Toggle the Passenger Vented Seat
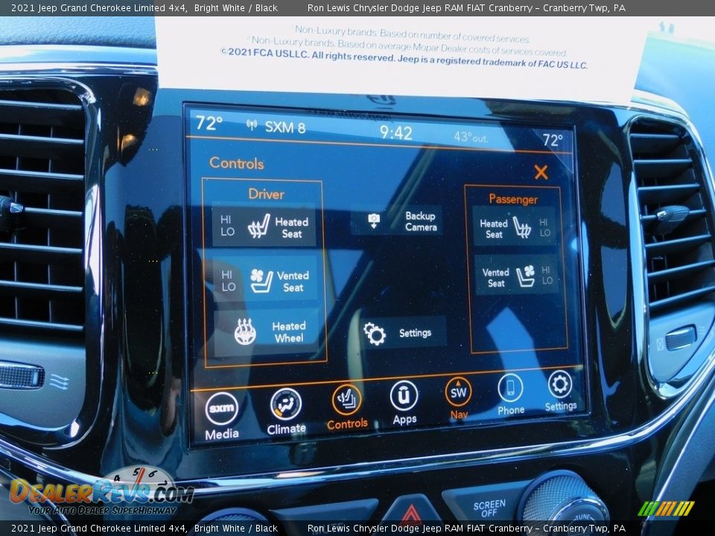Image resolution: width=715 pixels, height=536 pixels. (x=515, y=275)
